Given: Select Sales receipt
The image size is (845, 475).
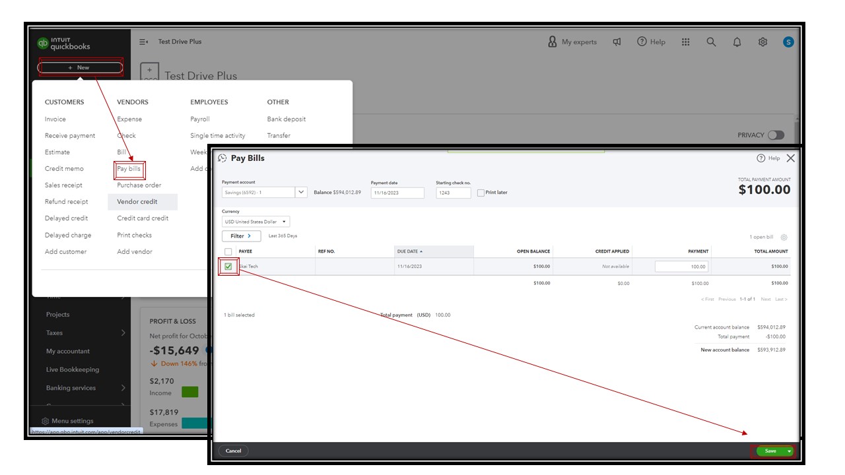Looking at the screenshot, I should point(63,185).
